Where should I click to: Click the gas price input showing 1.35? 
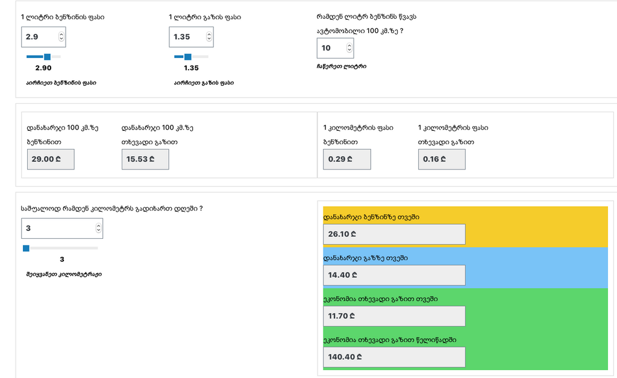tap(187, 37)
